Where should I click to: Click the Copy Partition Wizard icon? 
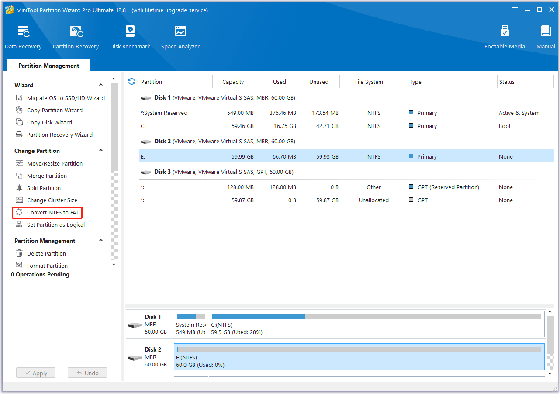pos(19,110)
